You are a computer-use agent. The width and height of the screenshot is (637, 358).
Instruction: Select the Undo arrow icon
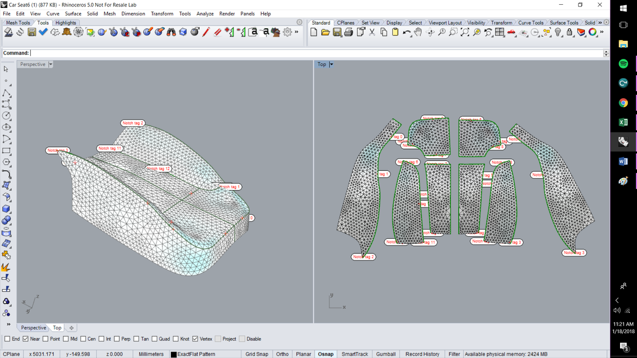[407, 32]
